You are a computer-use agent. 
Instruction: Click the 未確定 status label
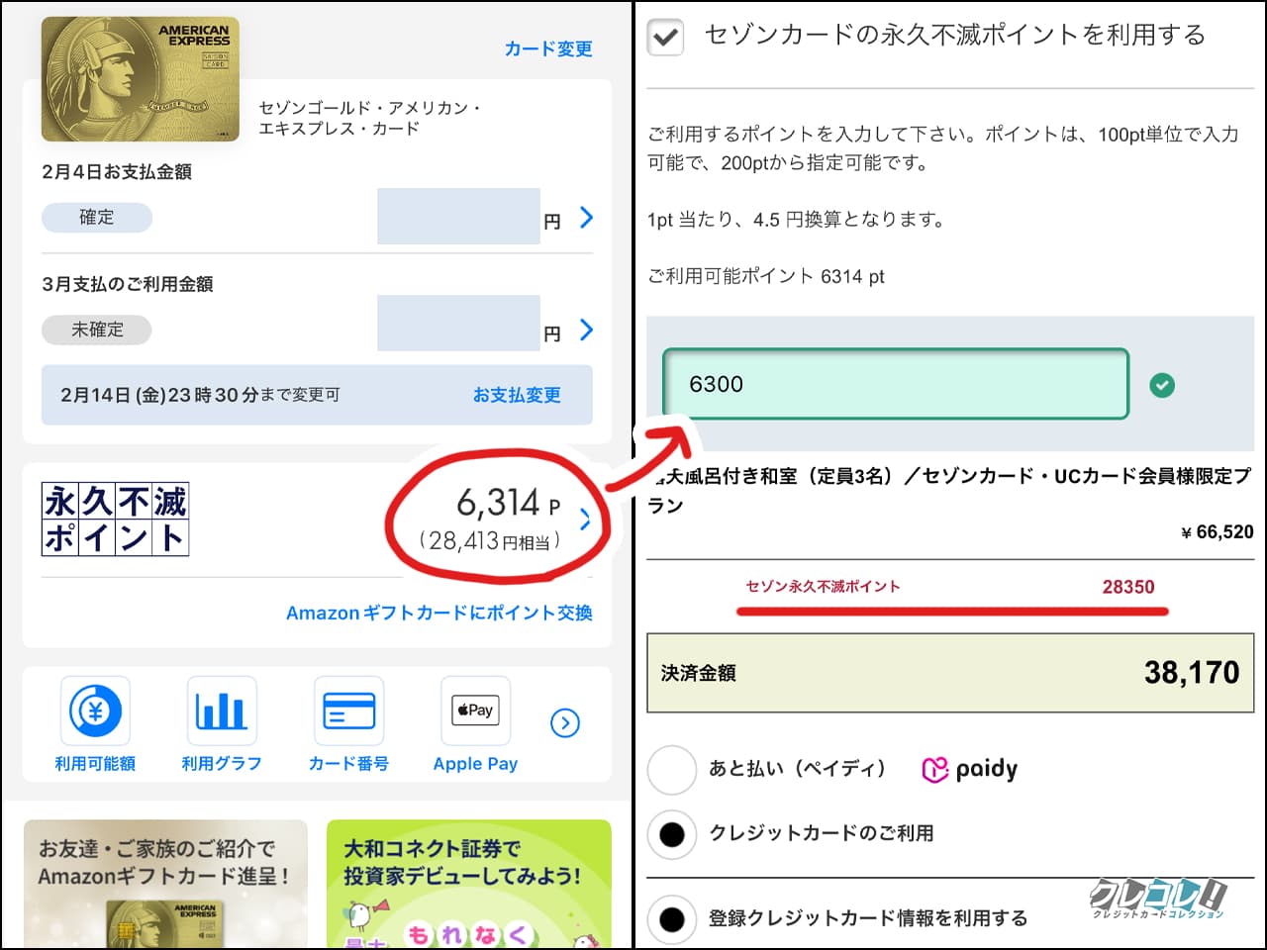tap(95, 330)
